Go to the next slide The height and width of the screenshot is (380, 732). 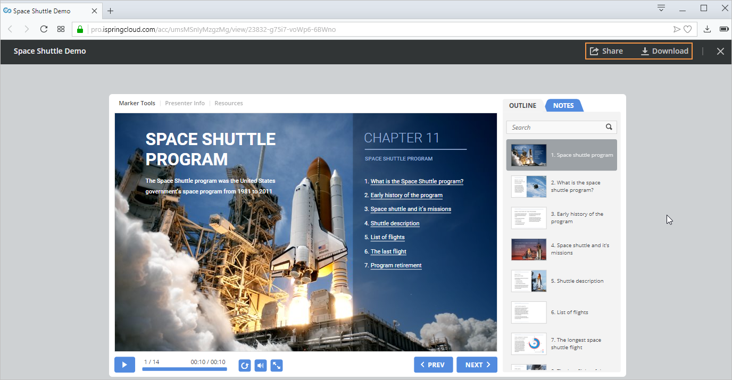coord(477,365)
